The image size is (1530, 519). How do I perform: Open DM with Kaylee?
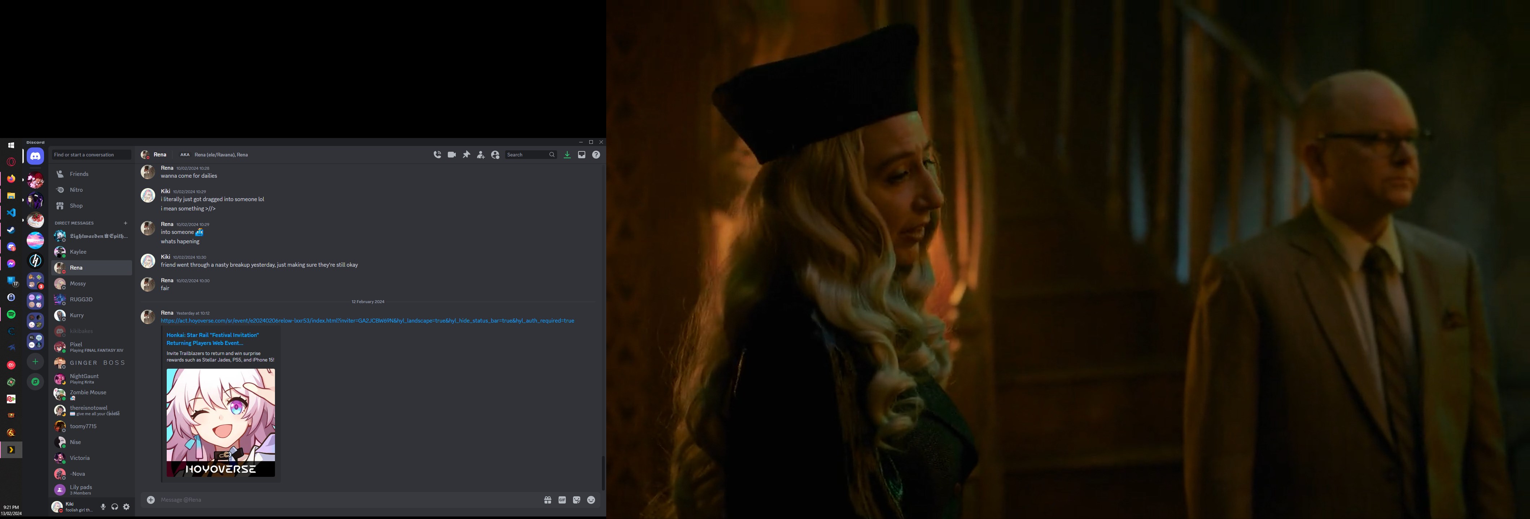coord(91,252)
